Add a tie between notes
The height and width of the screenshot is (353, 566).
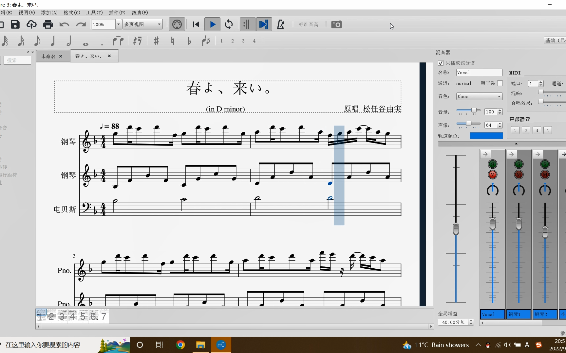tap(118, 41)
